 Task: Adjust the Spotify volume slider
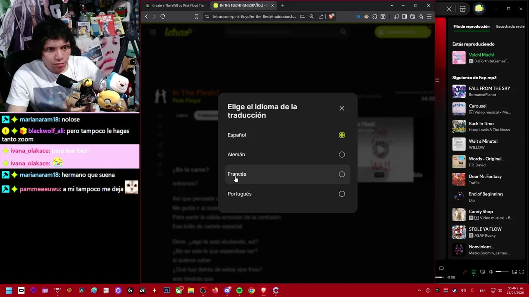tap(502, 272)
